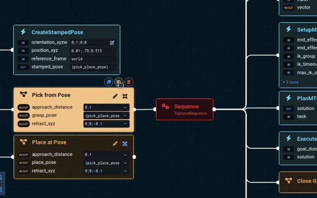Click the subtree icon on Close G node
Viewport: 317px width, 198px height.
(288, 180)
